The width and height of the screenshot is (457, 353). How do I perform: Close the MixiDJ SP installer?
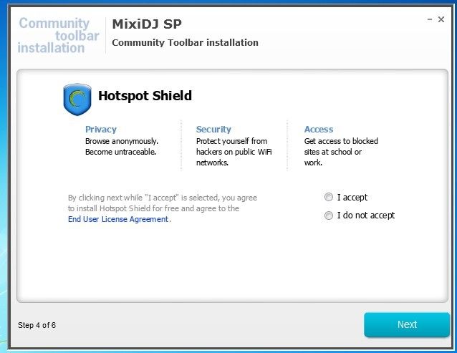click(441, 19)
